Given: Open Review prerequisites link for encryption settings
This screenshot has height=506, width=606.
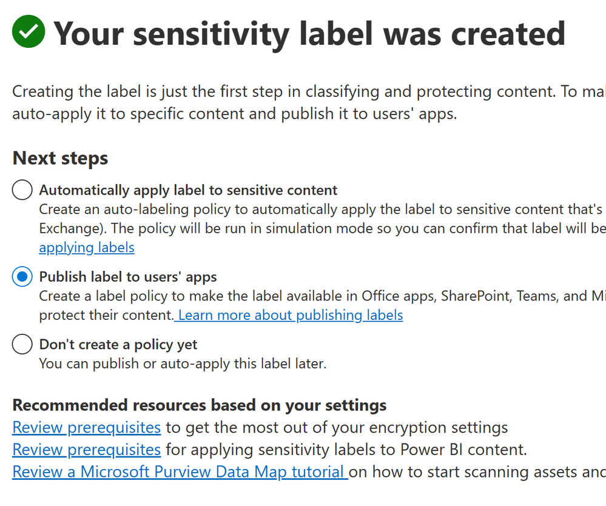Looking at the screenshot, I should (x=87, y=427).
